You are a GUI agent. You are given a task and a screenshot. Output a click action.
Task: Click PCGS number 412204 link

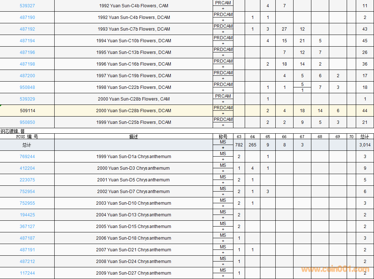click(x=27, y=168)
